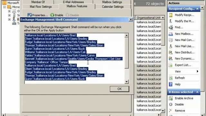The image size is (206, 116).
Task: Click the greyed Disable icon in Mailbox Features
Action: pyautogui.click(x=68, y=15)
